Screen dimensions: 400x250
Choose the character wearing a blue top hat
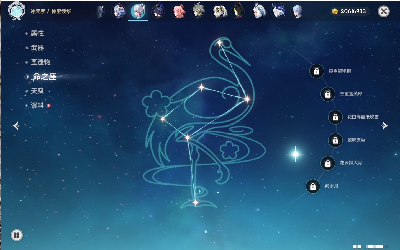[x=278, y=12]
